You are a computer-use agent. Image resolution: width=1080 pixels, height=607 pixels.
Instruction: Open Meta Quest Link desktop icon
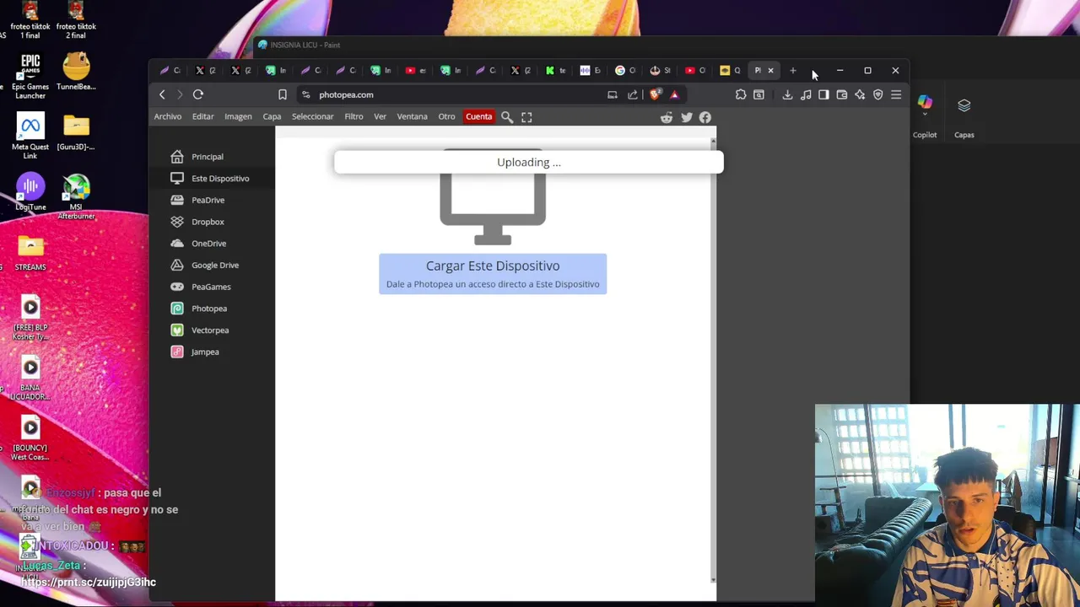pos(30,137)
